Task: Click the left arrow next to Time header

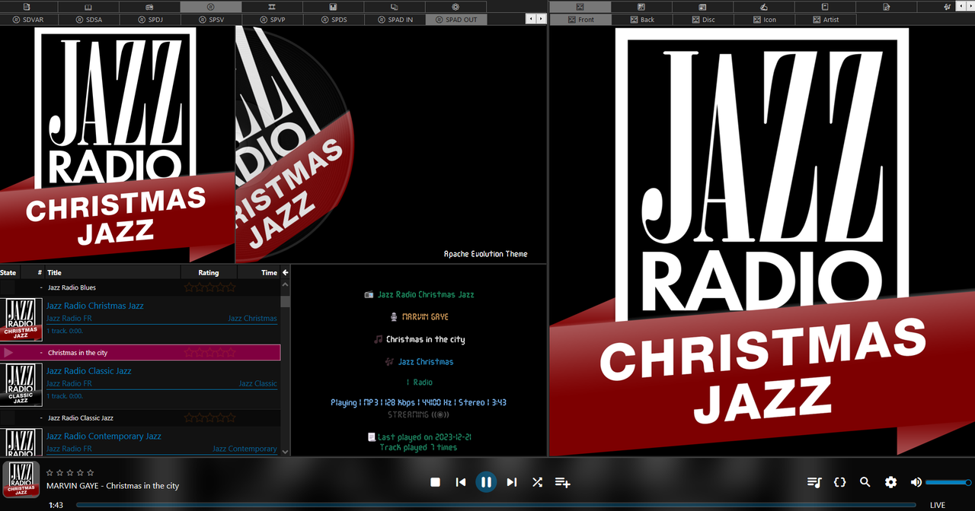Action: tap(286, 272)
